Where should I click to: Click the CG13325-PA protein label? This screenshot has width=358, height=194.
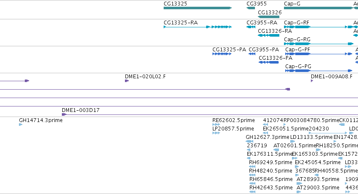coord(229,50)
